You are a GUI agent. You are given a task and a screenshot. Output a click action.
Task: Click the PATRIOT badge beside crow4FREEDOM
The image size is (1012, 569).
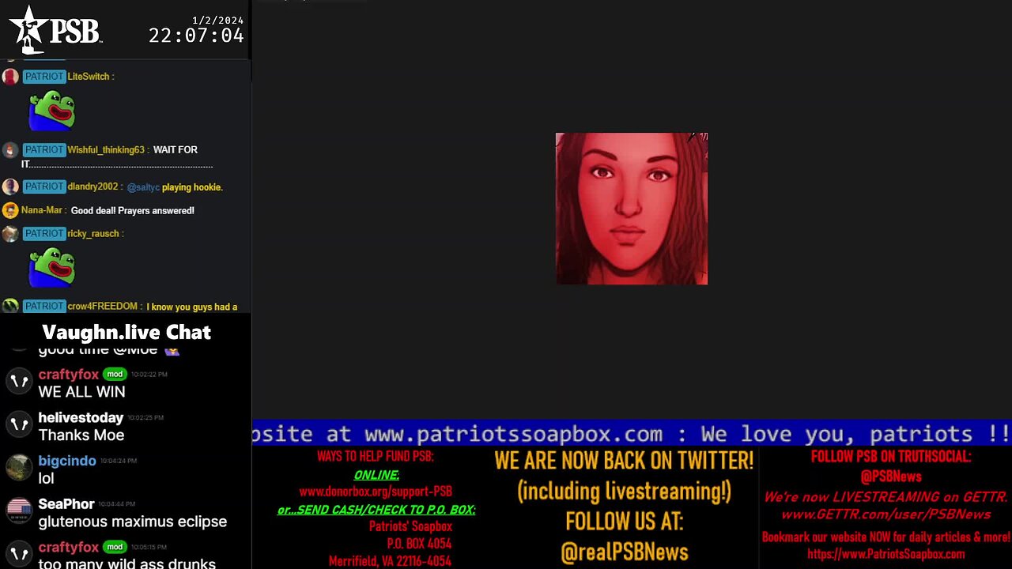click(x=43, y=307)
